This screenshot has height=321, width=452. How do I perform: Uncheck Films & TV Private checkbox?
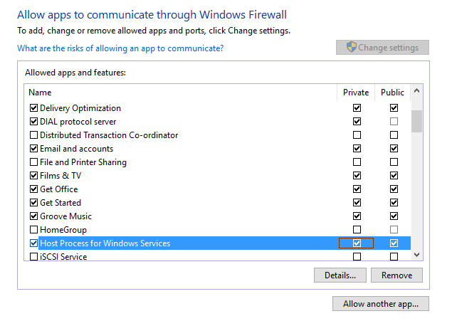click(357, 176)
